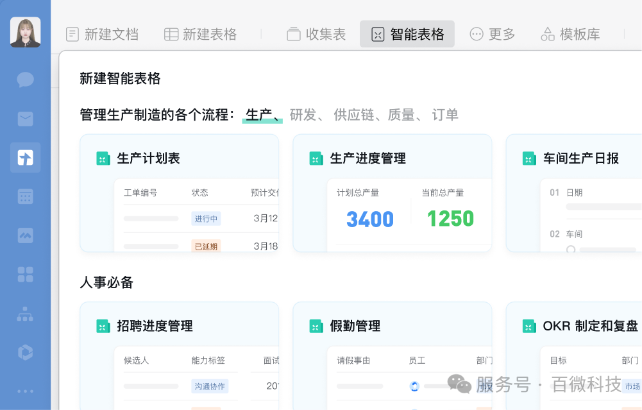642x410 pixels.
Task: Open the calendar icon in the sidebar
Action: (x=25, y=196)
